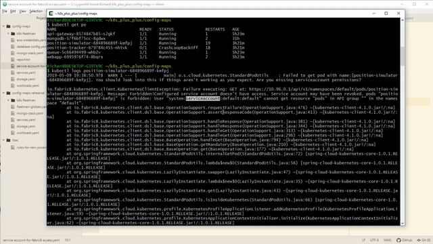Click the terminal scrollbar thumb
This screenshot has width=433, height=244.
click(x=403, y=56)
